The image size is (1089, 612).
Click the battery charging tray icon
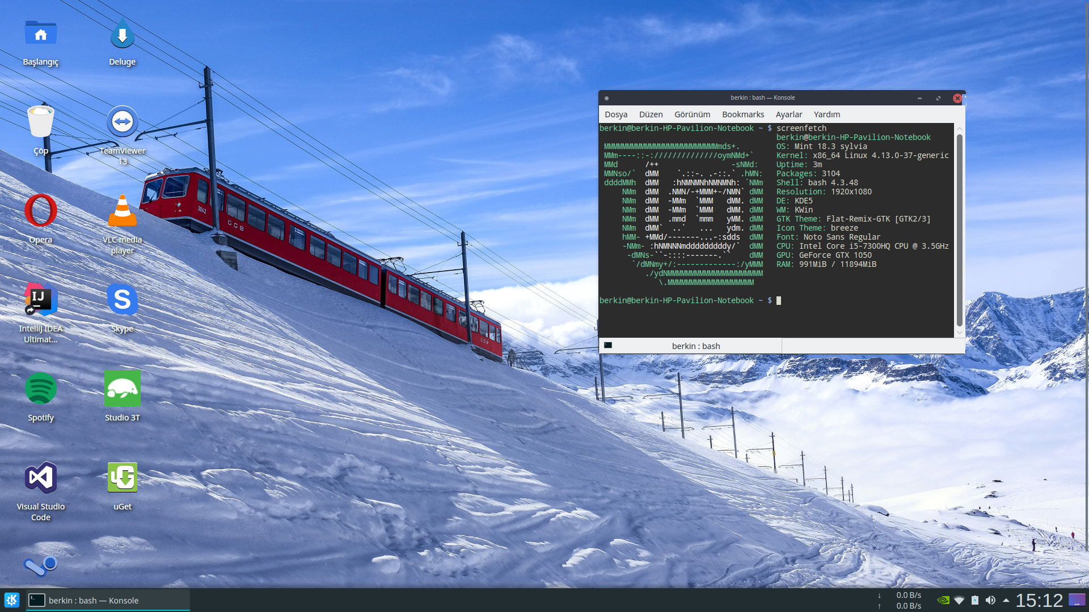(975, 600)
